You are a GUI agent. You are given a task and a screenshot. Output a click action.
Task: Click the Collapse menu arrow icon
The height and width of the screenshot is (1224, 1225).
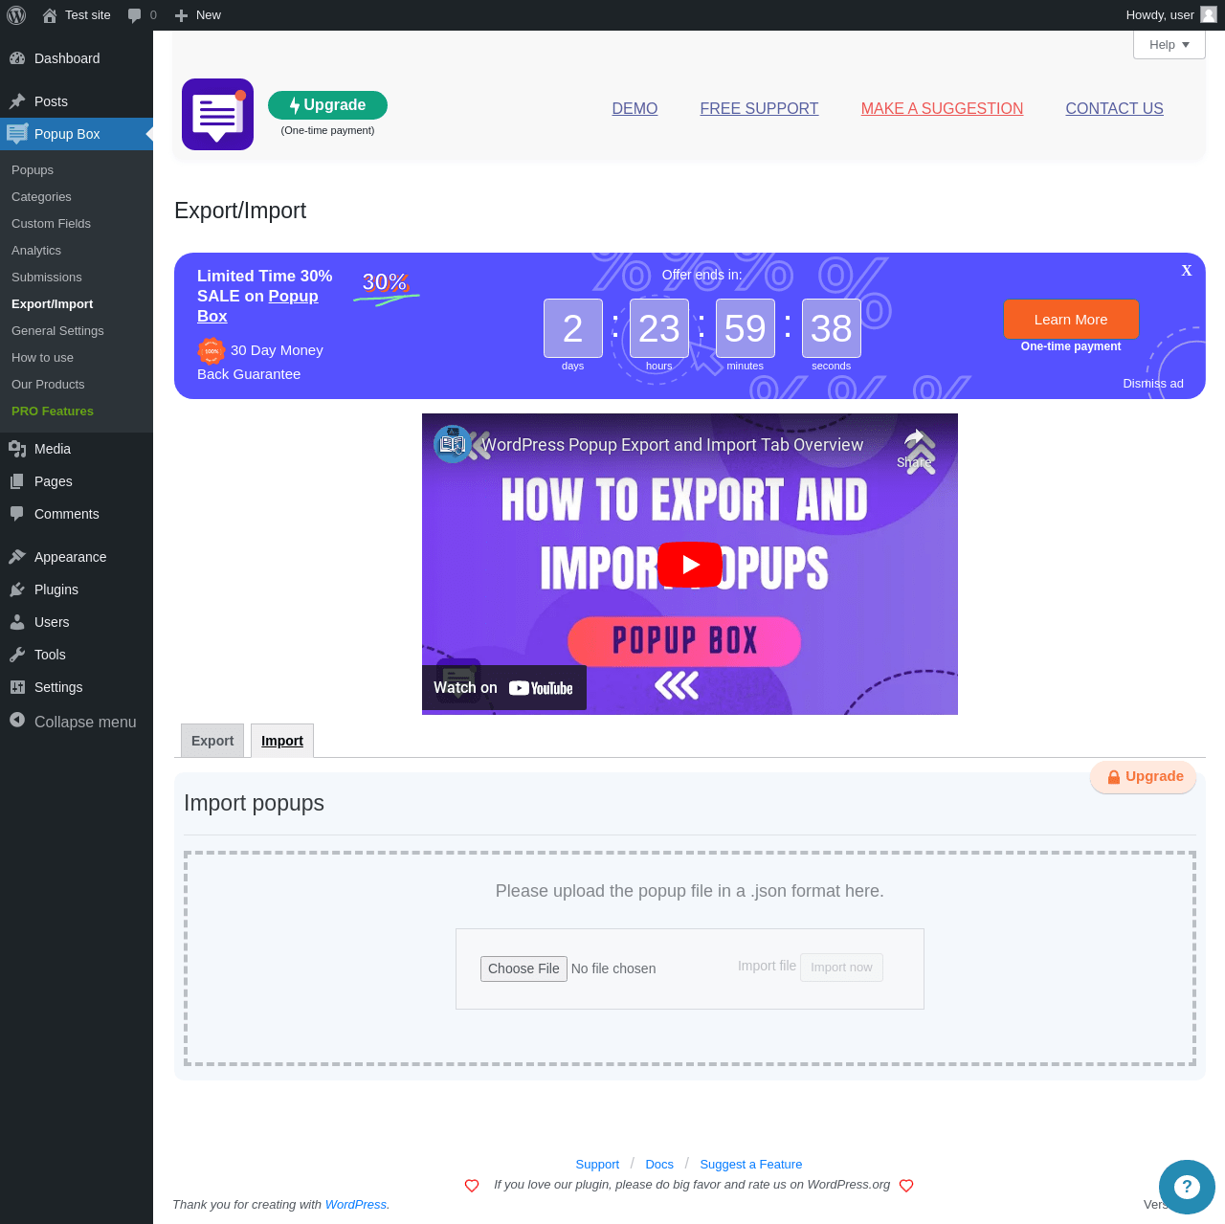coord(17,720)
